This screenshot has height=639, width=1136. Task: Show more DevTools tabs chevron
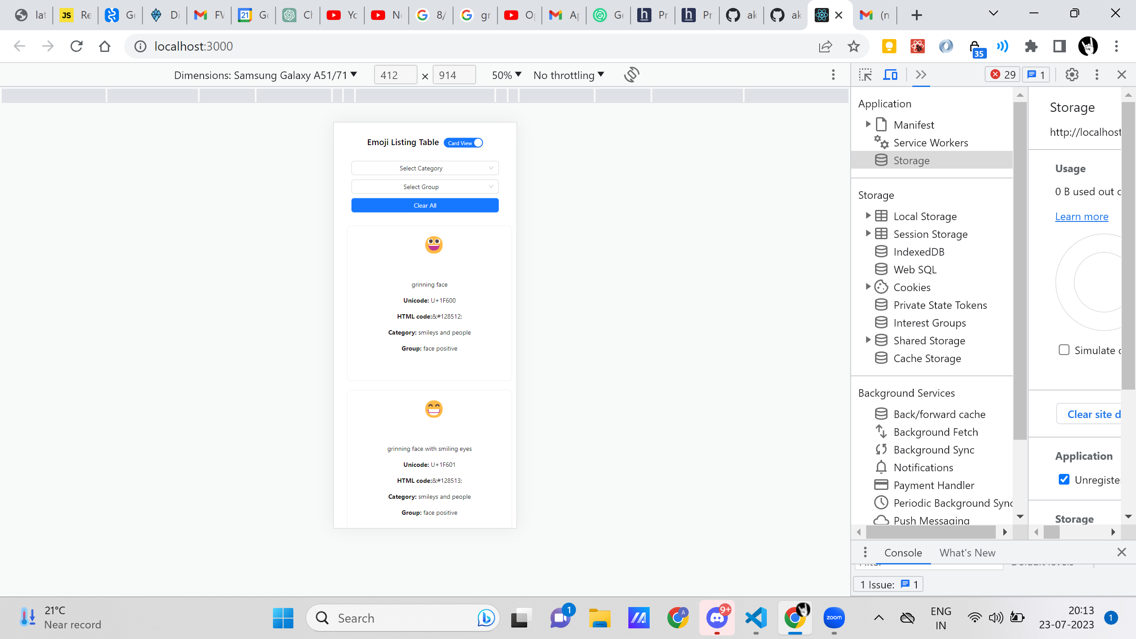coord(921,75)
